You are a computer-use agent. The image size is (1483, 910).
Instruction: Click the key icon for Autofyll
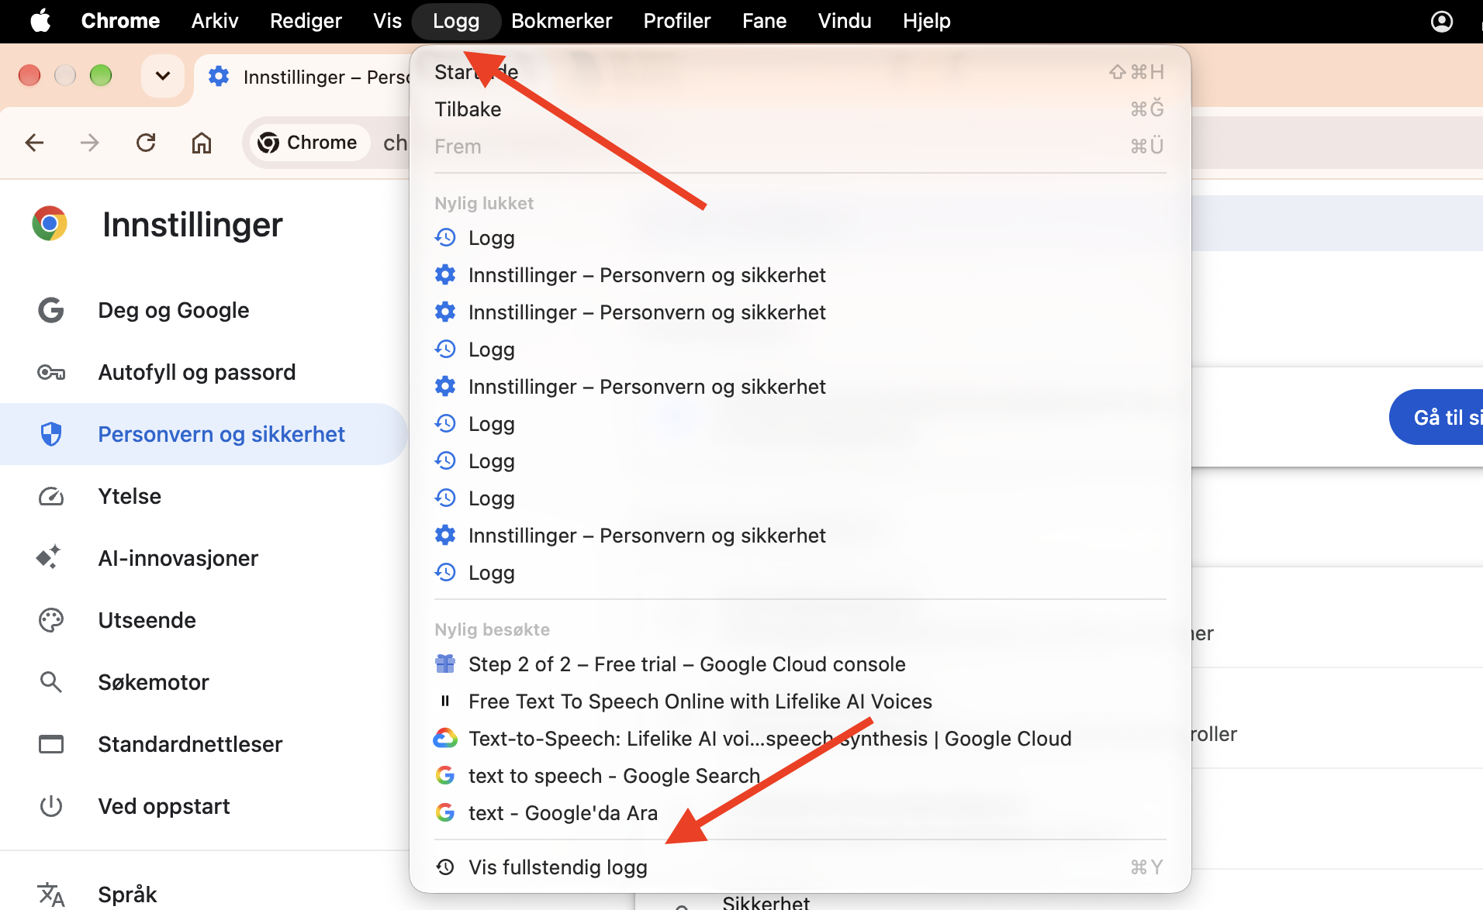point(51,373)
